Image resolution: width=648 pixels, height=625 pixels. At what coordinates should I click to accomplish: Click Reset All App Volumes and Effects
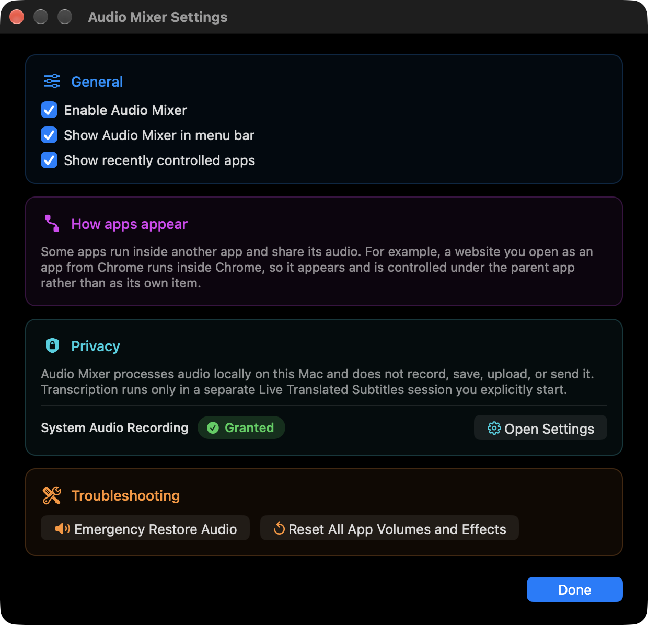[389, 528]
